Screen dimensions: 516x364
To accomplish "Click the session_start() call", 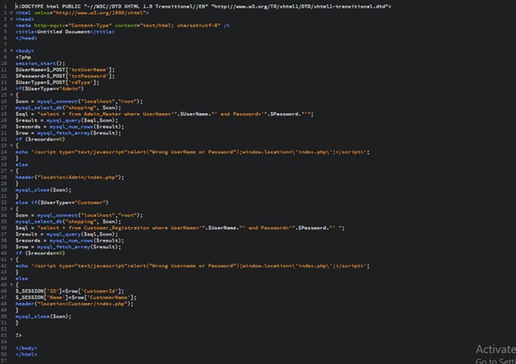I will click(40, 63).
